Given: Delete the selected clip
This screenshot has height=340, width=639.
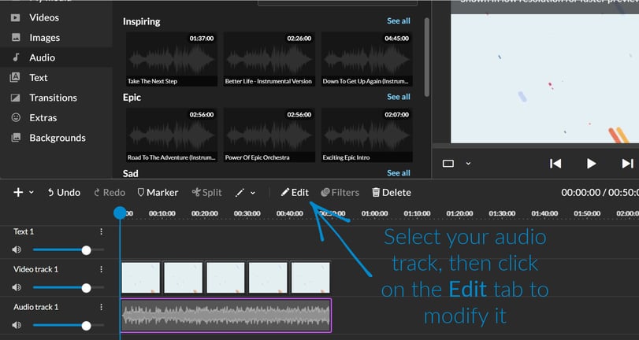Looking at the screenshot, I should (392, 192).
